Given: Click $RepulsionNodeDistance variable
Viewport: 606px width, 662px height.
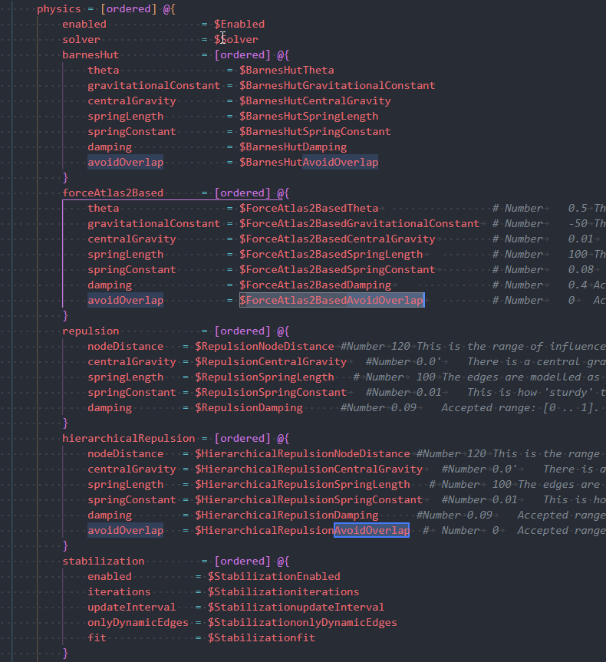Looking at the screenshot, I should [265, 346].
